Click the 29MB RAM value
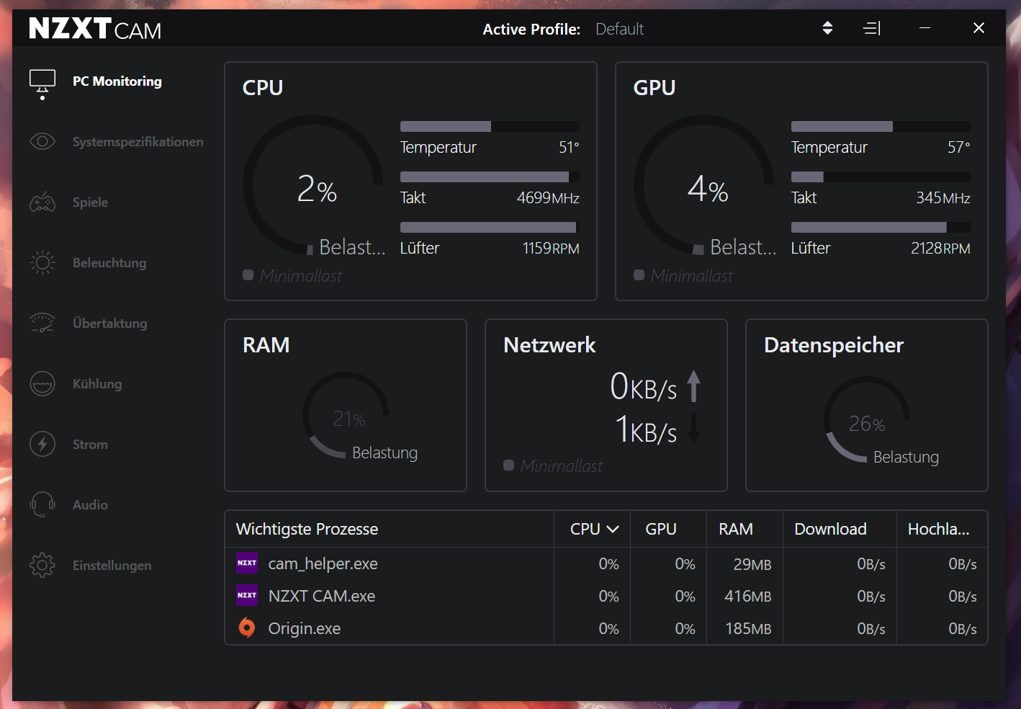 coord(752,564)
